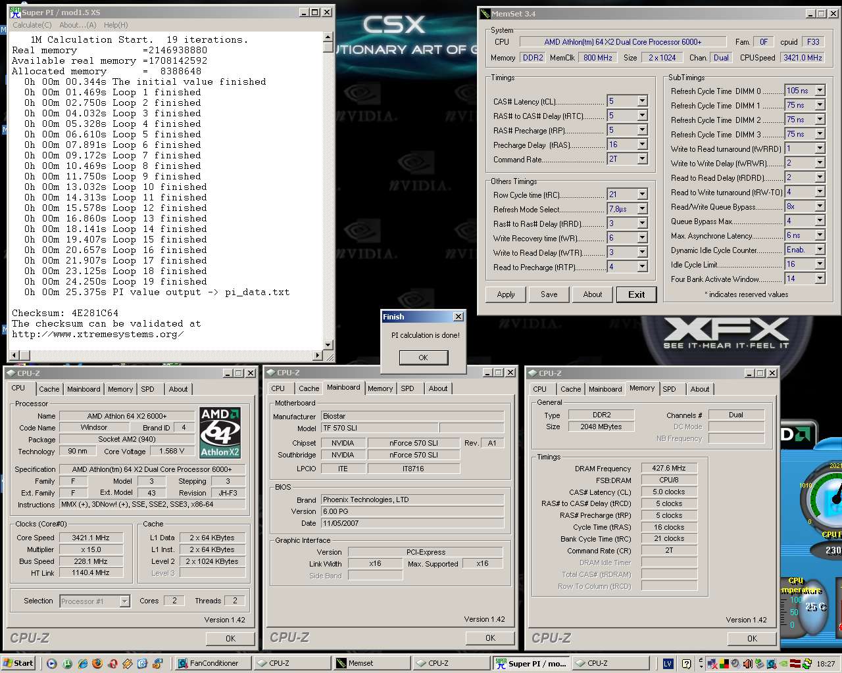842x673 pixels.
Task: Open Mainboard tab in the Memory CPU-Z window
Action: [605, 389]
